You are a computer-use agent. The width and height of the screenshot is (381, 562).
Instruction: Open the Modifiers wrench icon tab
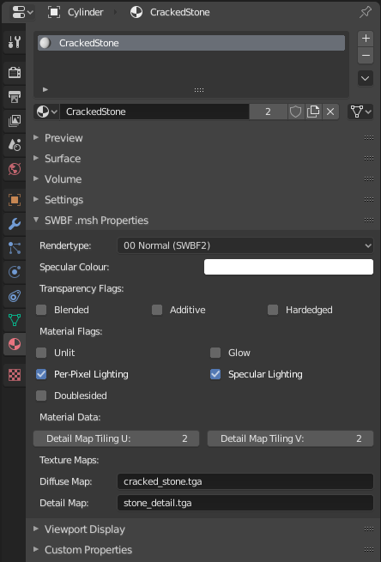pos(15,224)
